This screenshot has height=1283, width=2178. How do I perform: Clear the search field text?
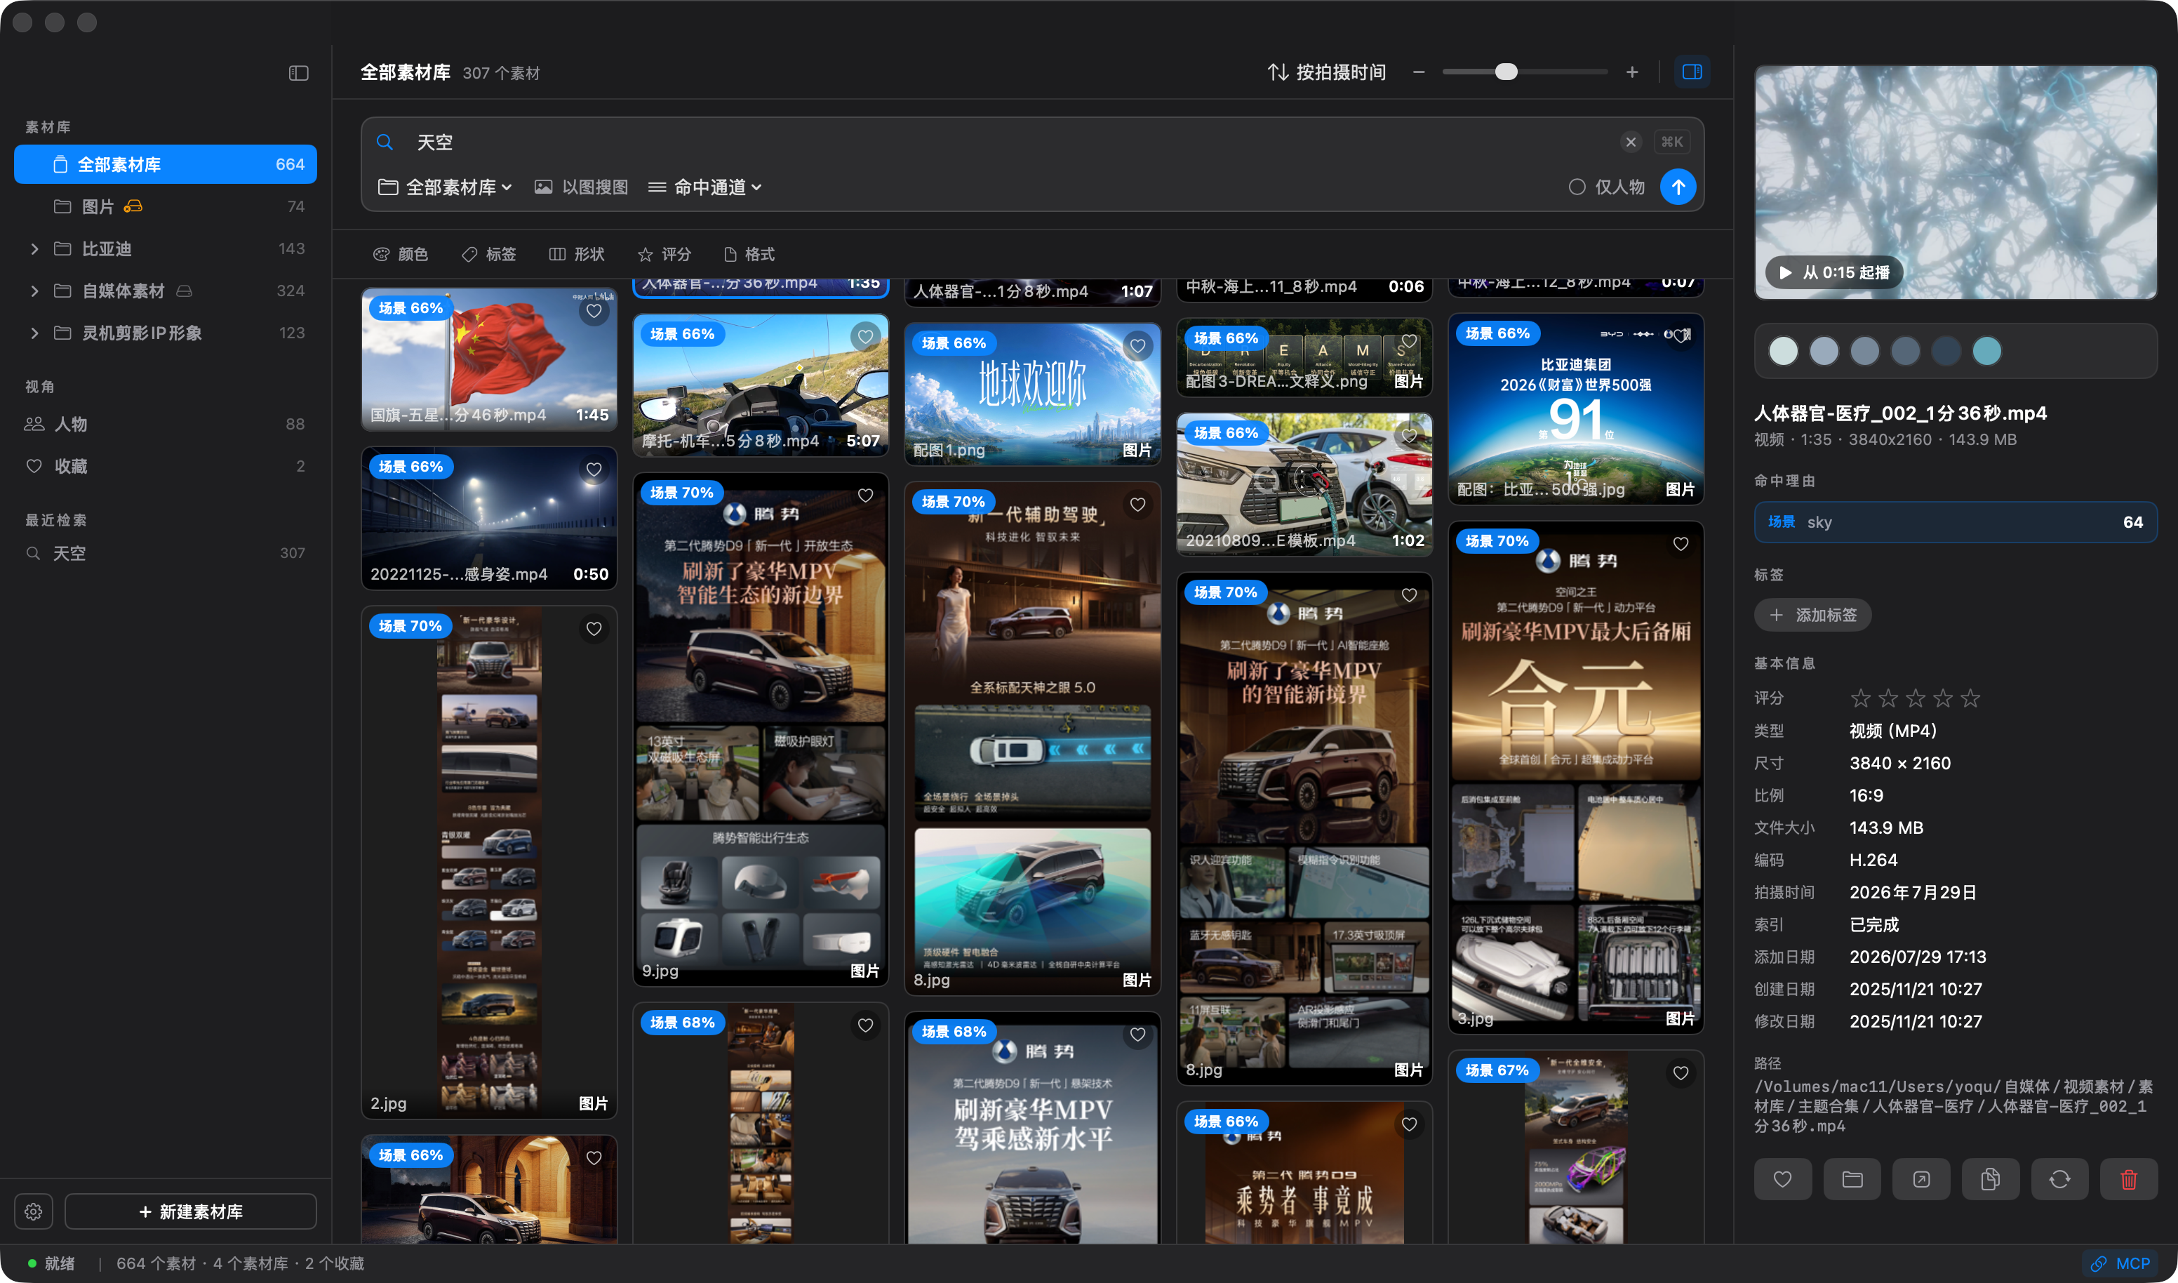click(1630, 142)
